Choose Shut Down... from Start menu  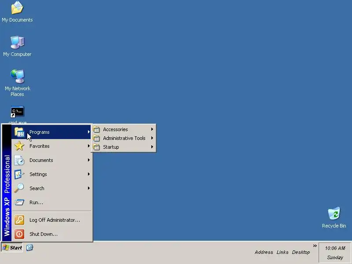[x=51, y=234]
